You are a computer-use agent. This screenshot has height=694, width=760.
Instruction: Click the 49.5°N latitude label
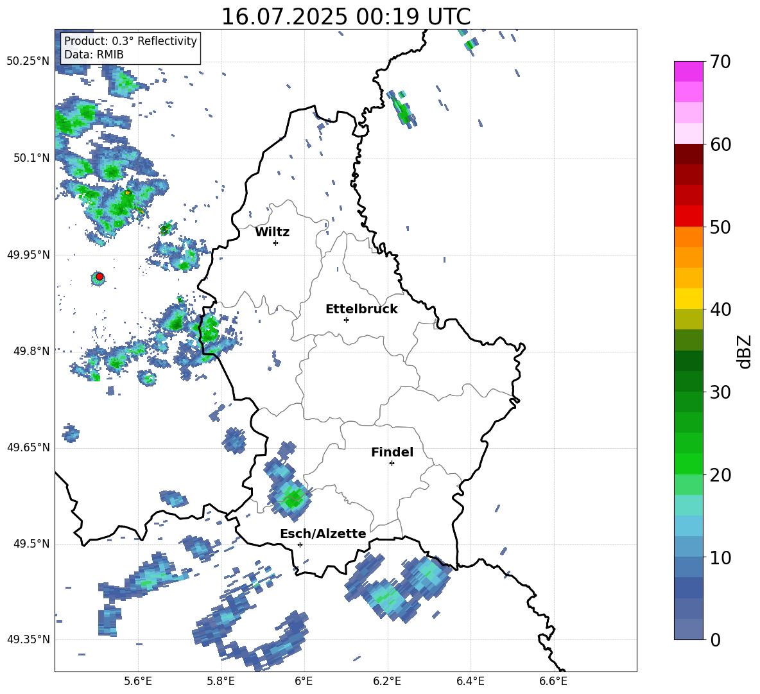[31, 544]
